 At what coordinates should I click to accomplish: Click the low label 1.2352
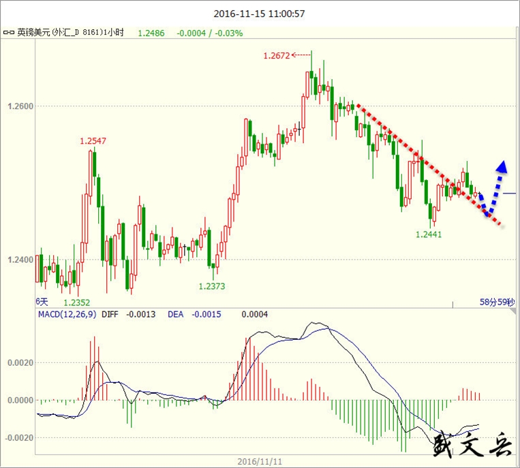click(x=76, y=302)
